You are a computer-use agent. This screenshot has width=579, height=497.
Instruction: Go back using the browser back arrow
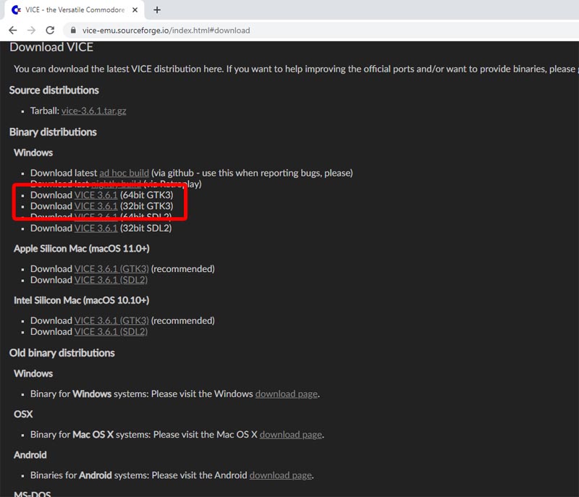point(13,30)
